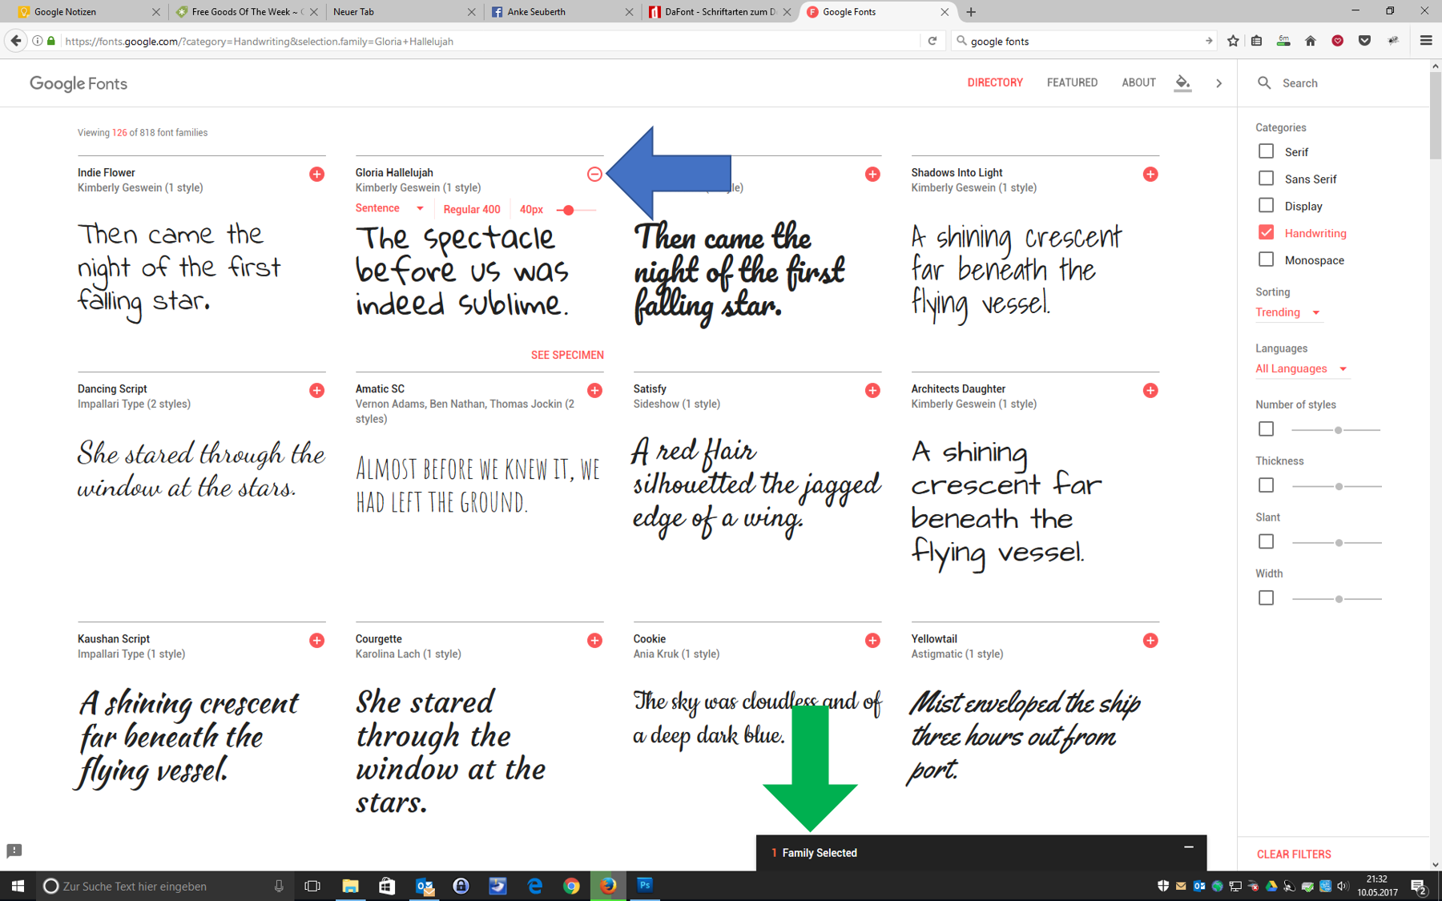Click CLEAR FILTERS button
Viewport: 1442px width, 901px height.
[1294, 855]
